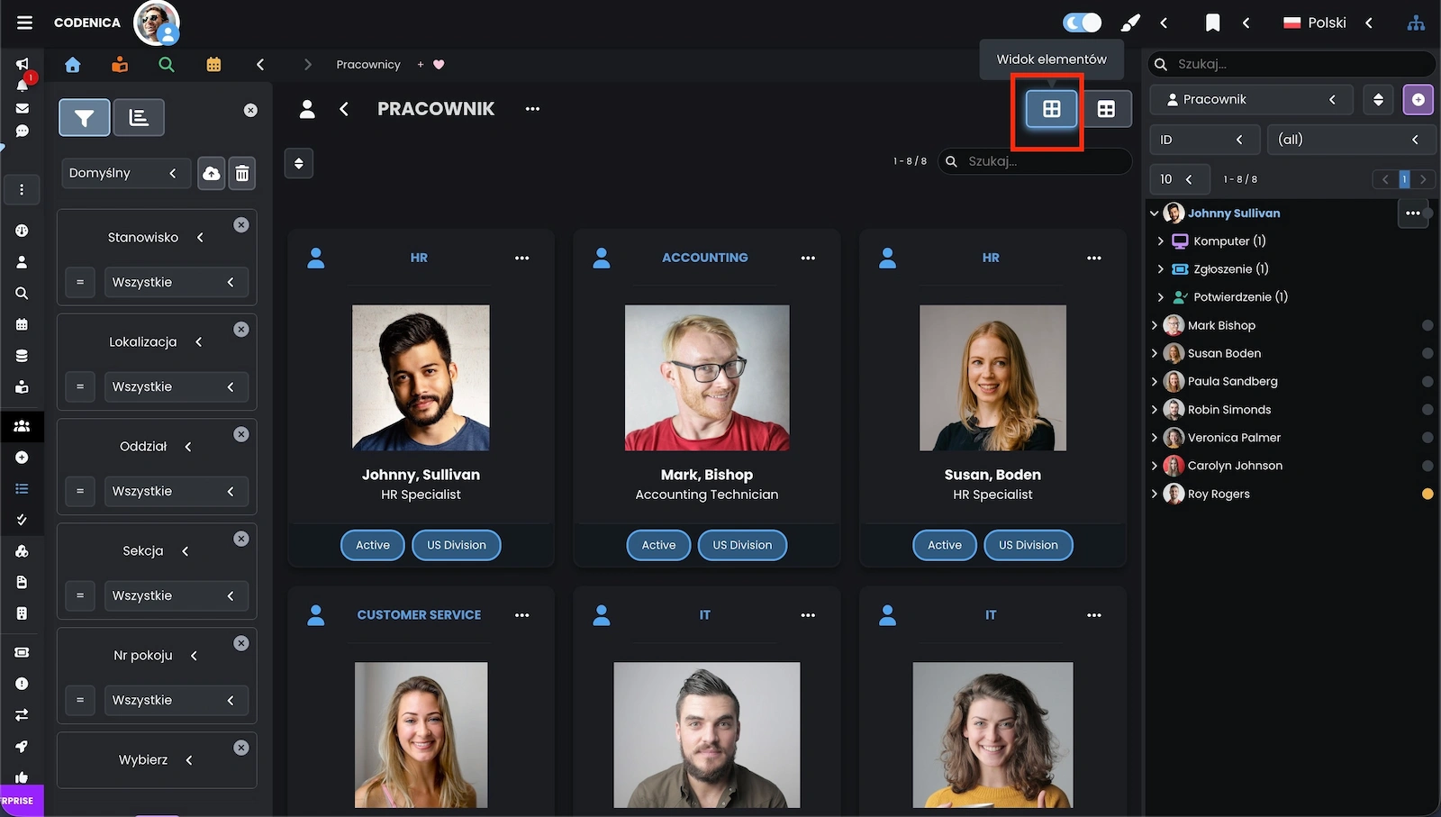Open the hamburger menu
This screenshot has height=817, width=1441.
tap(24, 23)
